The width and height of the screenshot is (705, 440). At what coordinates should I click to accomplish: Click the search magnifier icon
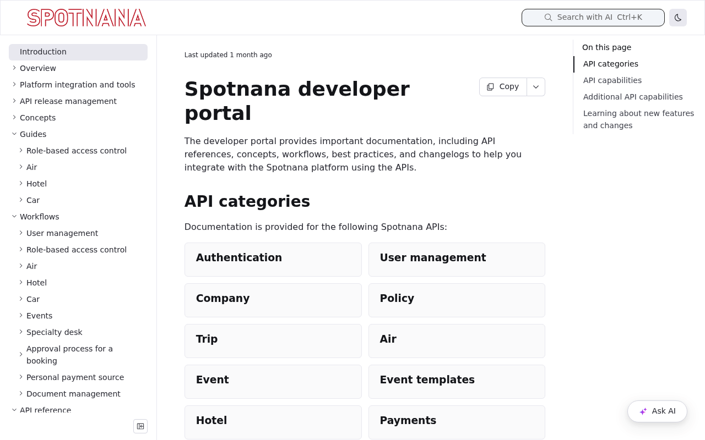point(548,18)
